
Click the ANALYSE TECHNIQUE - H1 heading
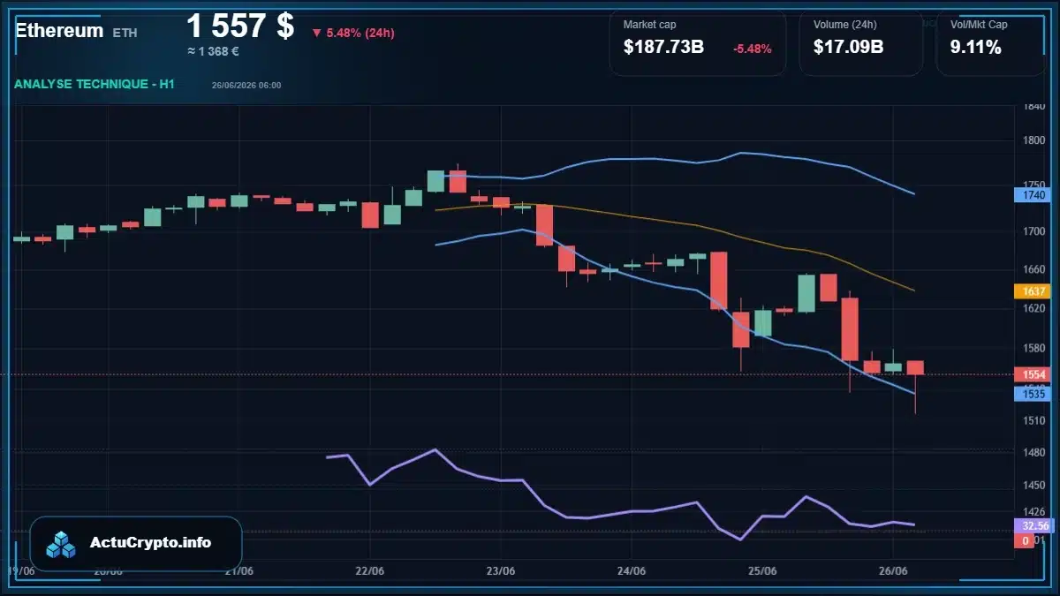click(x=95, y=84)
